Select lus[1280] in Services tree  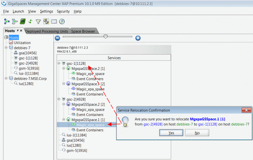click(x=74, y=145)
